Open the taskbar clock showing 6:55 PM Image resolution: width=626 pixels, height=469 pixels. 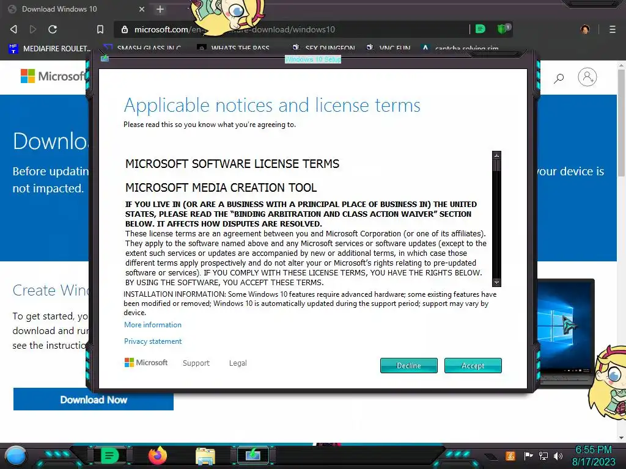[594, 456]
